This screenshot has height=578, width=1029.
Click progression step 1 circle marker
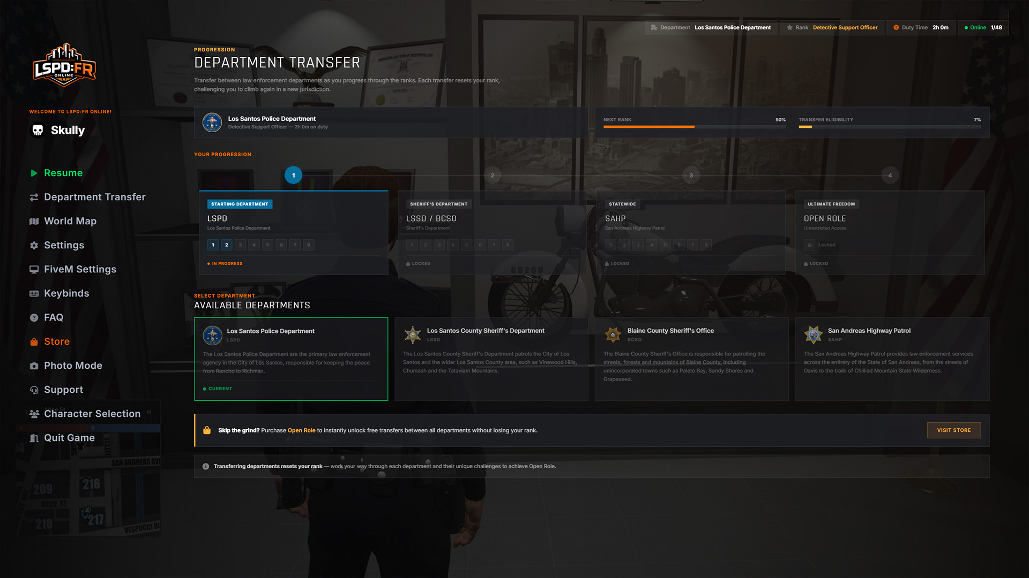(x=293, y=175)
